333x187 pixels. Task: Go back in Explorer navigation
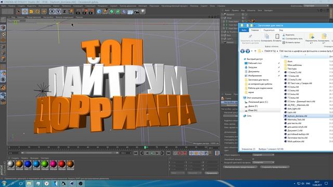pyautogui.click(x=242, y=51)
